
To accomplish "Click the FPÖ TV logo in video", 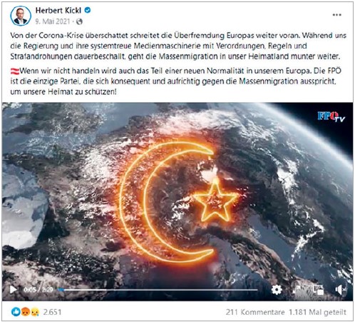I will click(331, 116).
